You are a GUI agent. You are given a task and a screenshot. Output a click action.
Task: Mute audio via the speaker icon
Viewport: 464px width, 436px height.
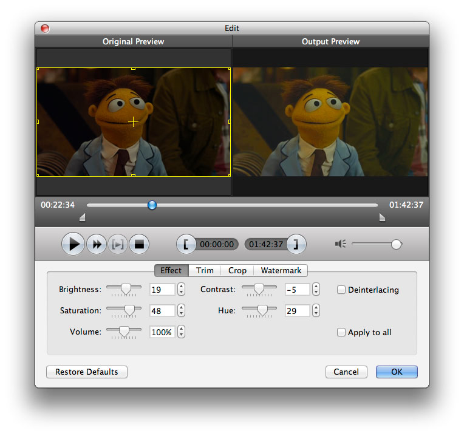tap(340, 244)
